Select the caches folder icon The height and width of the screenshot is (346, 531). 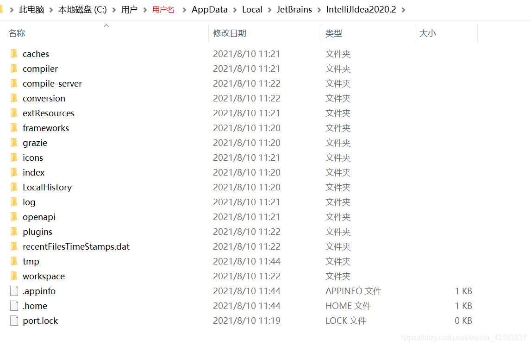tap(14, 54)
